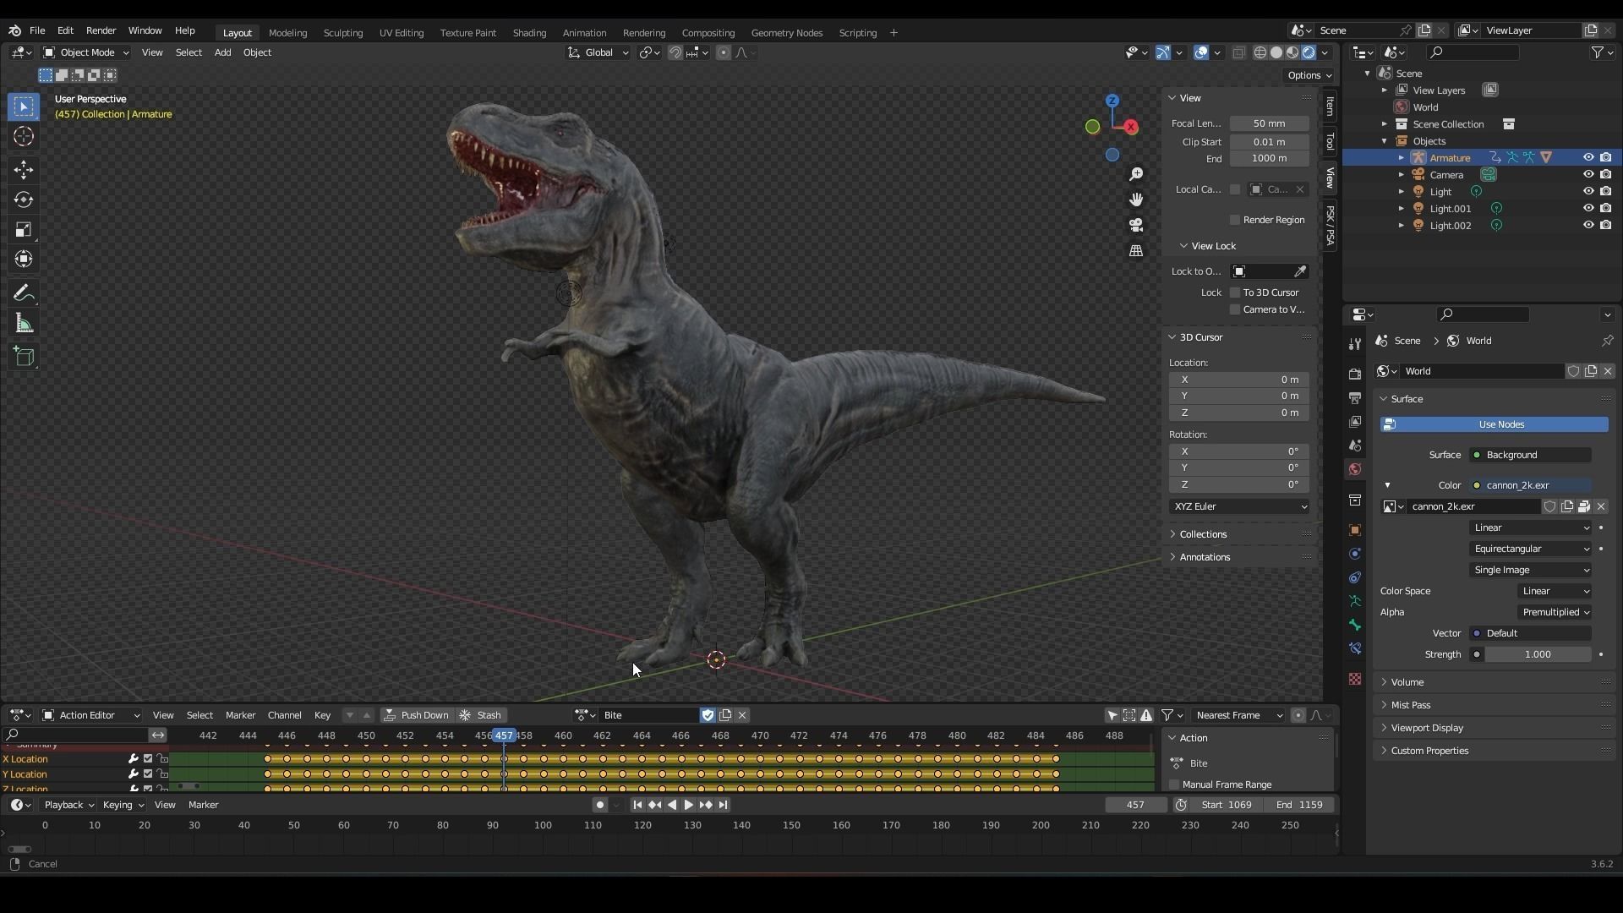Enable the Render Region checkbox
This screenshot has height=913, width=1623.
click(1235, 220)
